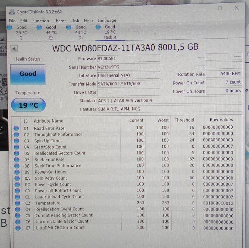
Task: Click the Serial Number field VGH3U9TG
Action: pos(128,67)
